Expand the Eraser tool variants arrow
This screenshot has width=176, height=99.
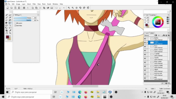pos(11,15)
